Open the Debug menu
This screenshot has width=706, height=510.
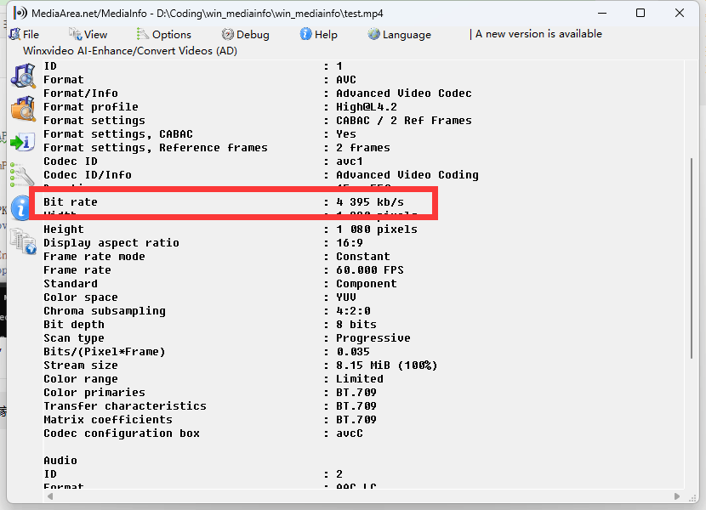(x=245, y=35)
